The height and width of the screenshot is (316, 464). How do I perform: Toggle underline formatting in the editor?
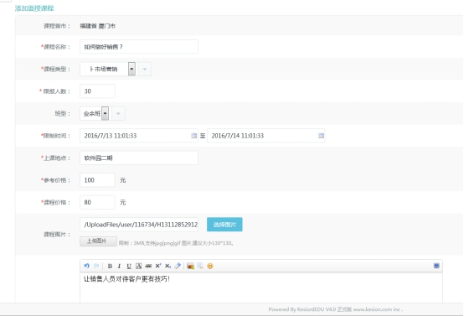(x=129, y=266)
